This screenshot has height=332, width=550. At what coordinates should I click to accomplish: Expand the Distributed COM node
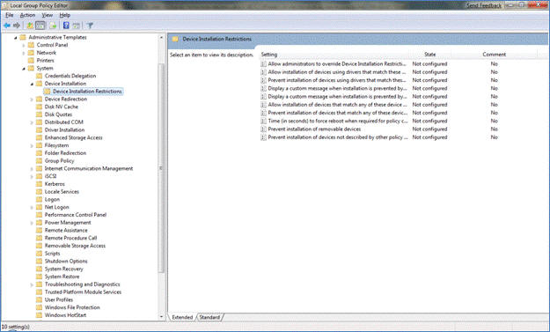pyautogui.click(x=32, y=122)
